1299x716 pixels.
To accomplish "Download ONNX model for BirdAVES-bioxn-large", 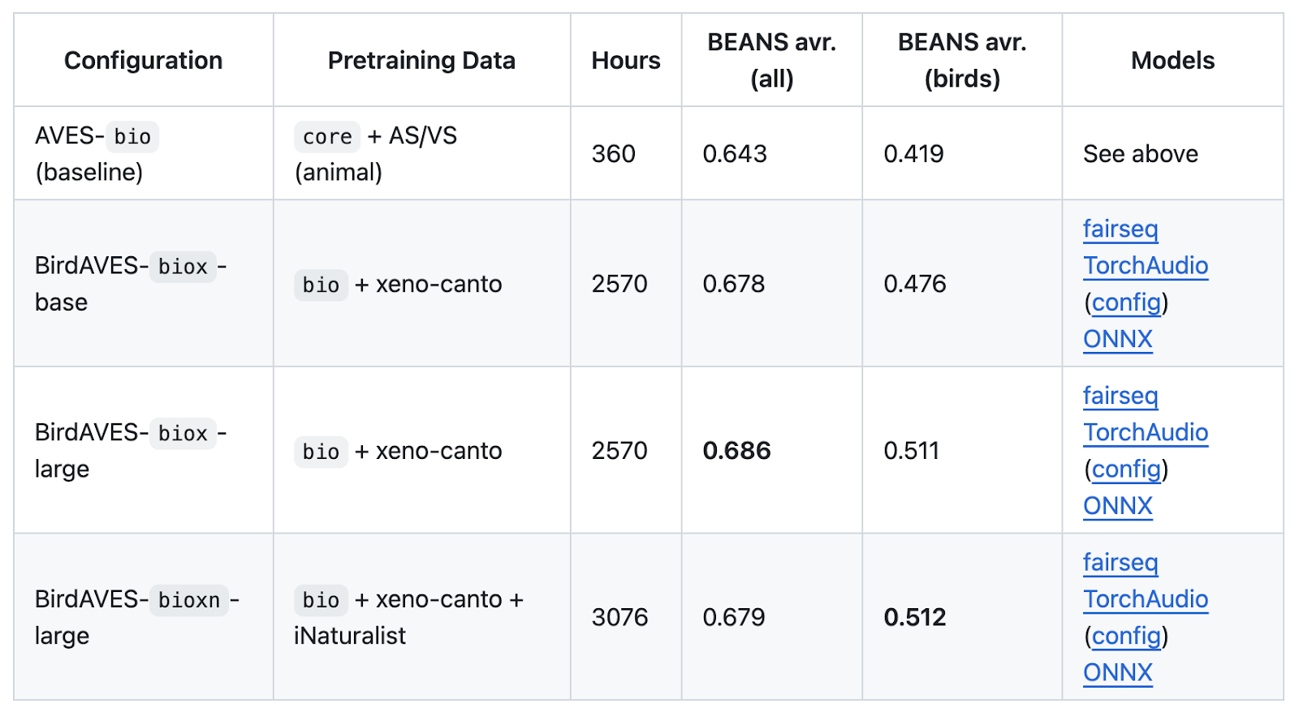I will tap(1117, 673).
